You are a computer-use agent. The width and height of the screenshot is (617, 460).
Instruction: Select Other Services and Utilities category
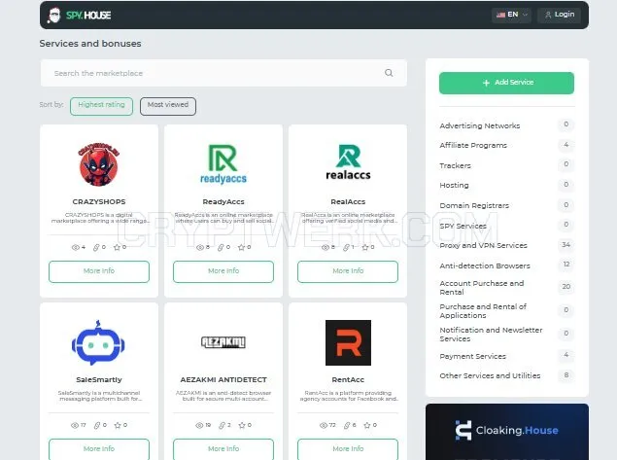(x=506, y=375)
